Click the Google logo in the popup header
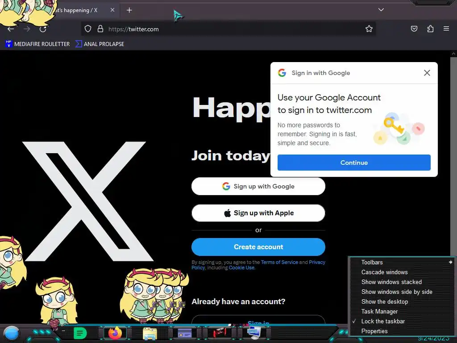The width and height of the screenshot is (457, 343). [282, 73]
